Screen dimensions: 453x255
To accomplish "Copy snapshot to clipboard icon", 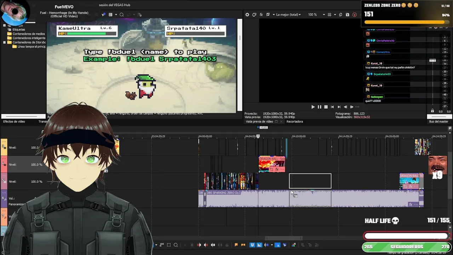I will point(340,15).
